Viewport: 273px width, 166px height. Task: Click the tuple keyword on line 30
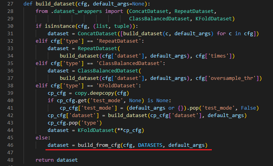pyautogui.click(x=122, y=26)
